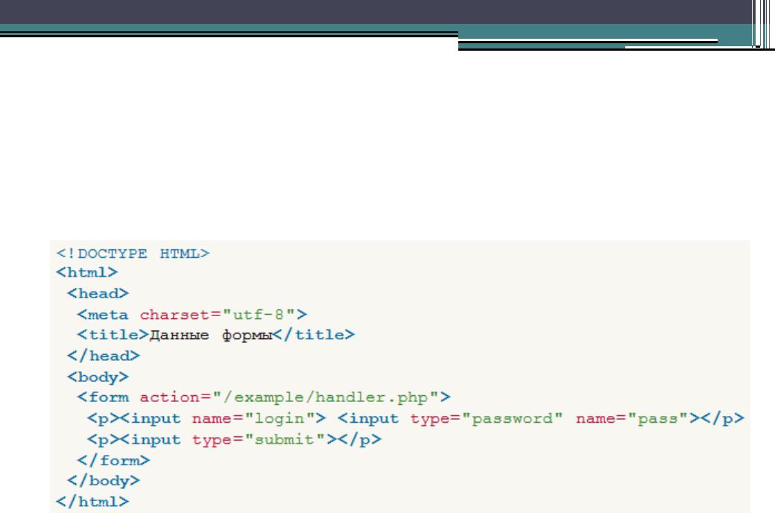Click the <!DOCTYPE HTML> declaration line
775x513 pixels.
coord(133,254)
